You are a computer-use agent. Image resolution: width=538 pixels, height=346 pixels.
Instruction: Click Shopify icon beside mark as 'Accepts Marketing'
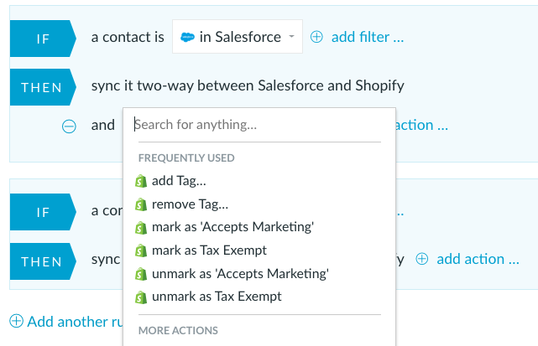141,228
